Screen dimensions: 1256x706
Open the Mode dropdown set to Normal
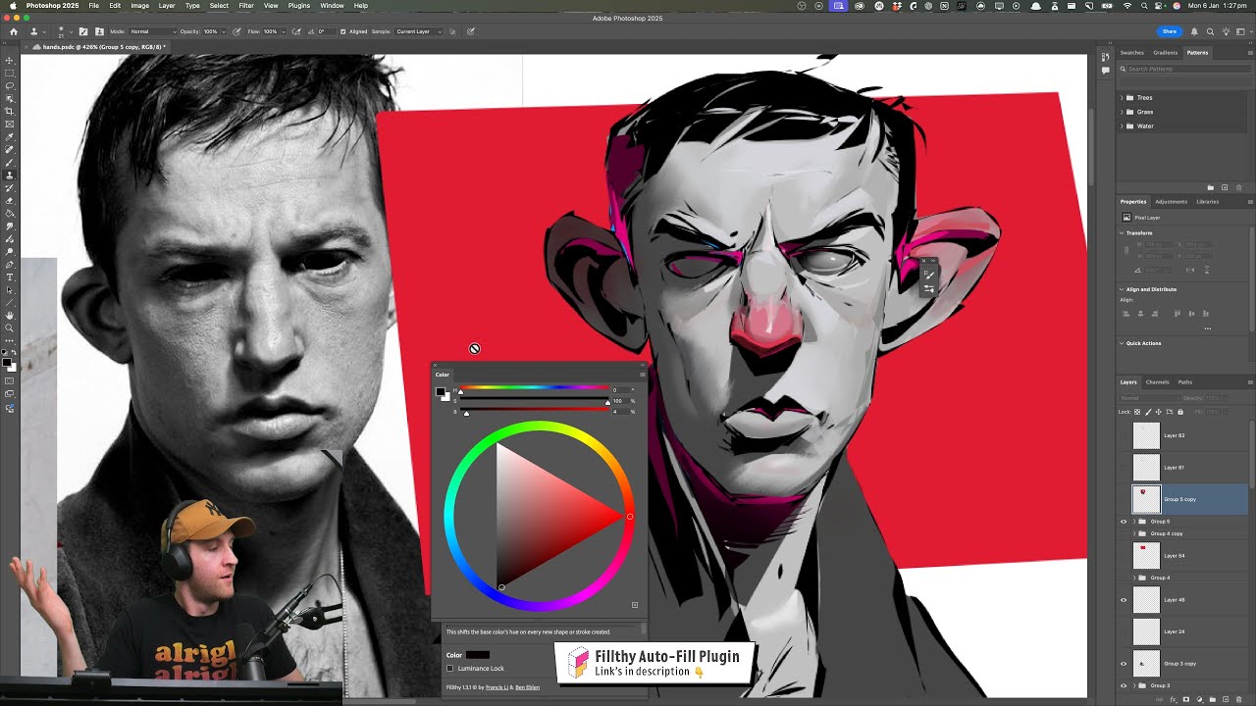153,31
